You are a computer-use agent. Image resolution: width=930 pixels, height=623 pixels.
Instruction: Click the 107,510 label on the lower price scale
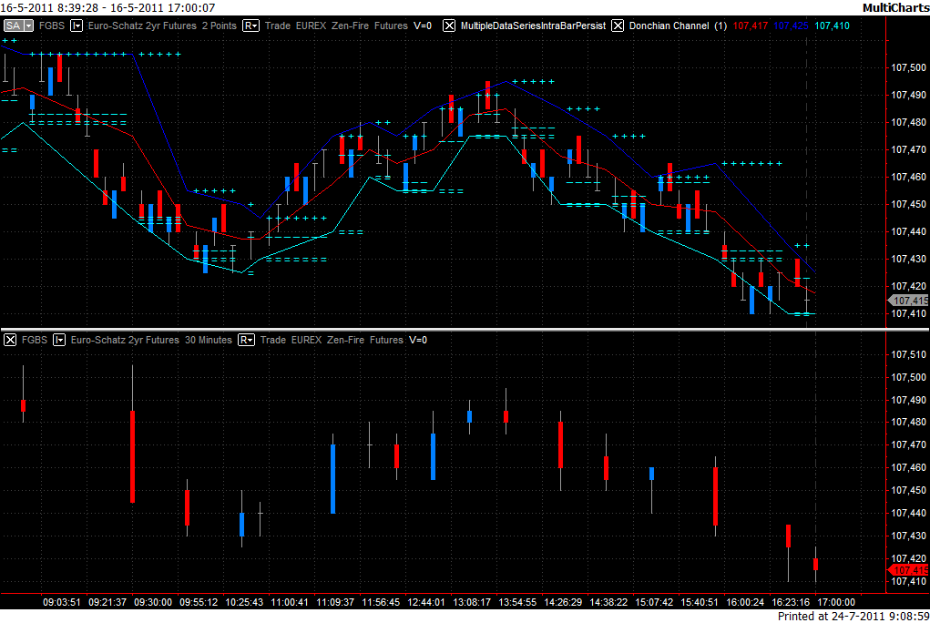pos(909,354)
